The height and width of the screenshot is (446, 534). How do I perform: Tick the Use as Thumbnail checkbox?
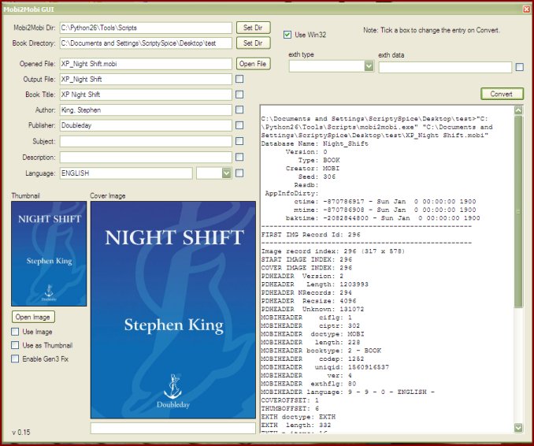pyautogui.click(x=16, y=345)
